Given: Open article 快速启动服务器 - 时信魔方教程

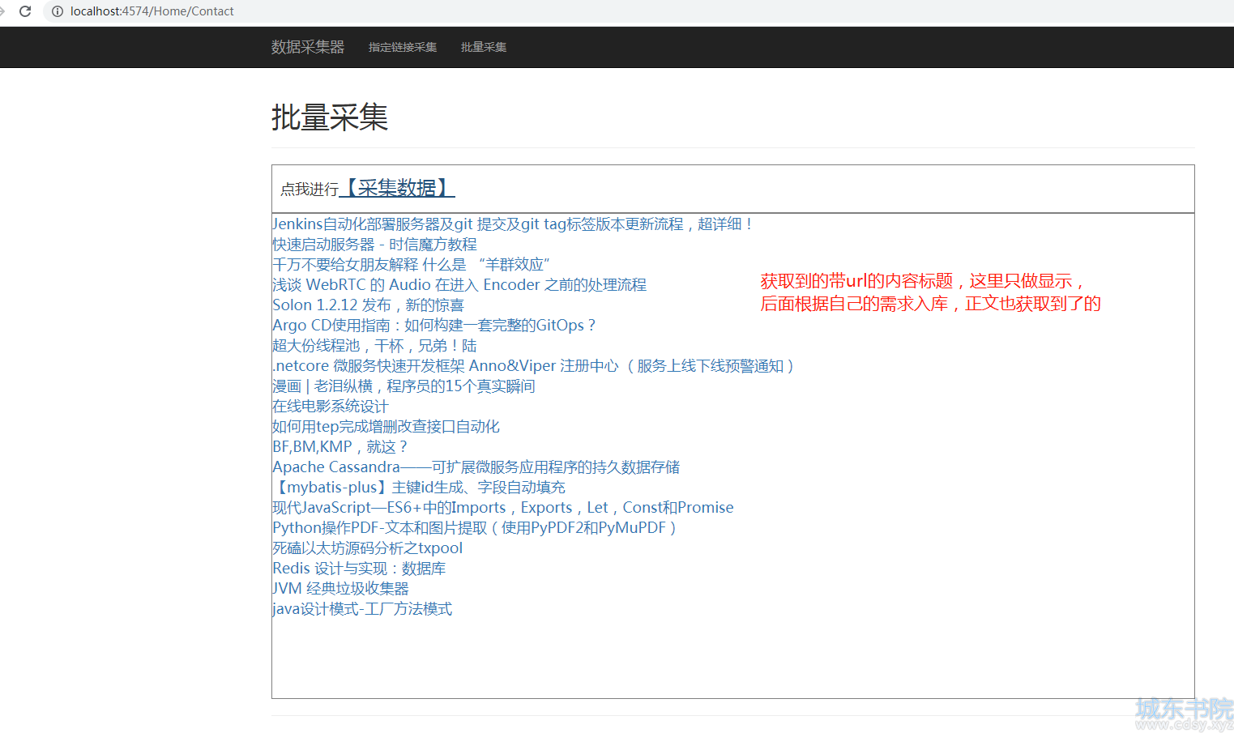Looking at the screenshot, I should coord(374,245).
